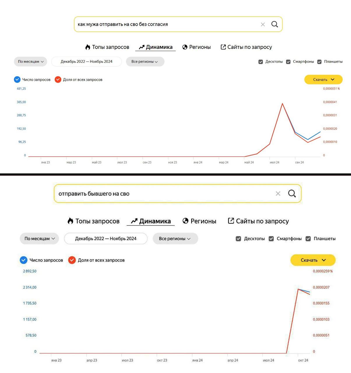Open "Сайты по запросу" in the bottom panel
This screenshot has width=351, height=373.
(x=258, y=221)
